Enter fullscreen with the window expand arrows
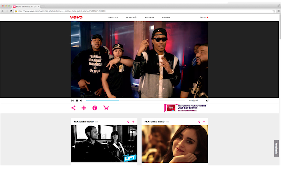Viewport: 281px width, 175px height. coord(279,6)
